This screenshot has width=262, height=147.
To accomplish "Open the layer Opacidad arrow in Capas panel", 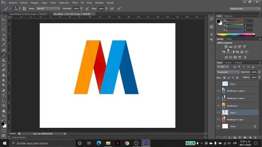I will [259, 72].
